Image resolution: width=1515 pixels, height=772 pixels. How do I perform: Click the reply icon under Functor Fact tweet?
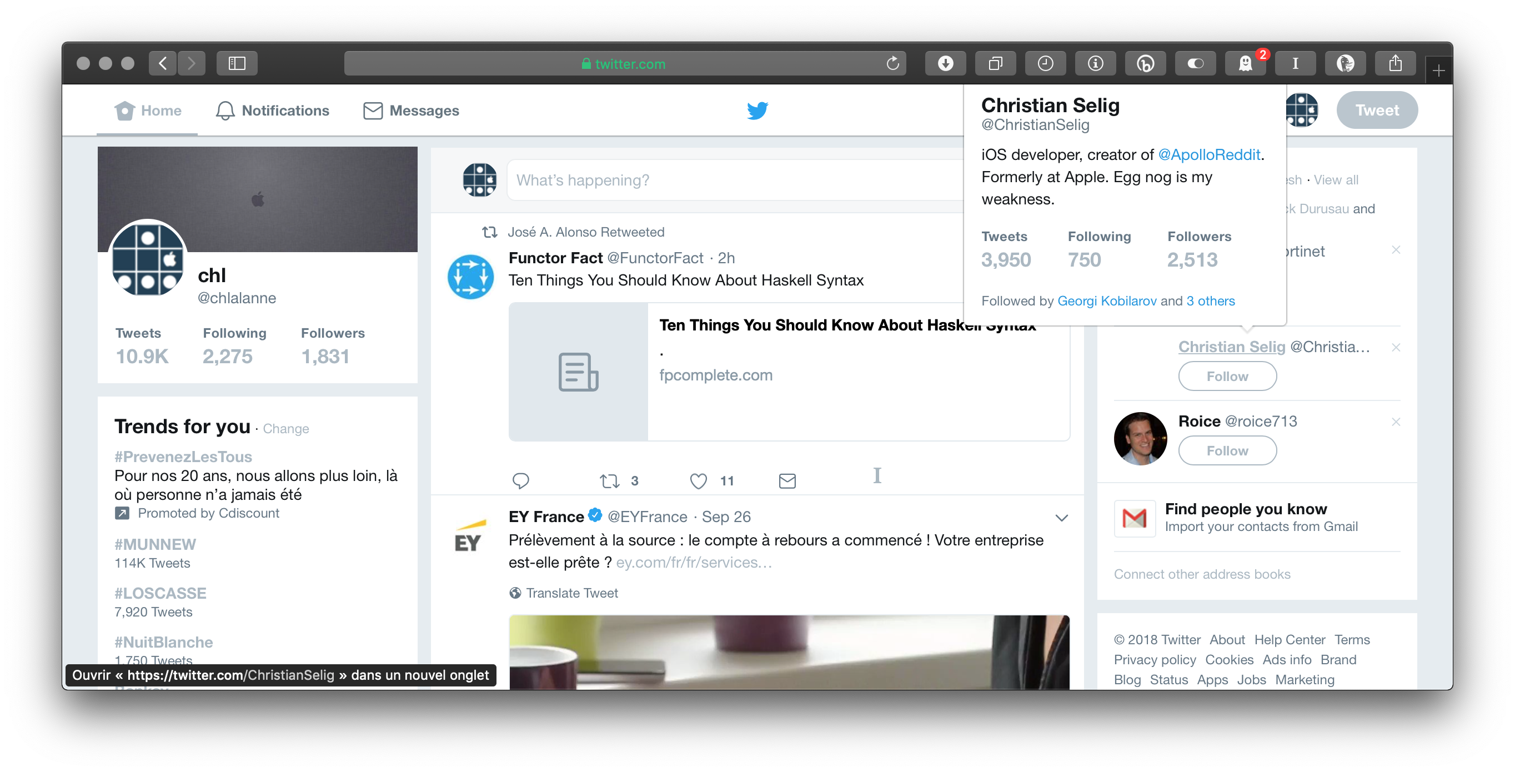coord(520,481)
